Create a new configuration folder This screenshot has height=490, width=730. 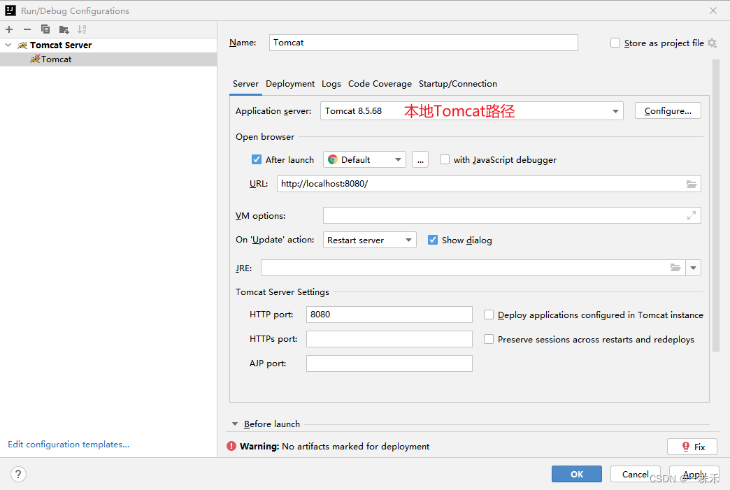tap(64, 30)
